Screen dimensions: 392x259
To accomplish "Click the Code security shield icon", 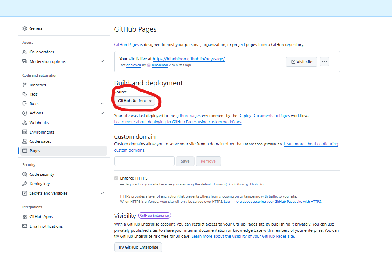I will 25,174.
